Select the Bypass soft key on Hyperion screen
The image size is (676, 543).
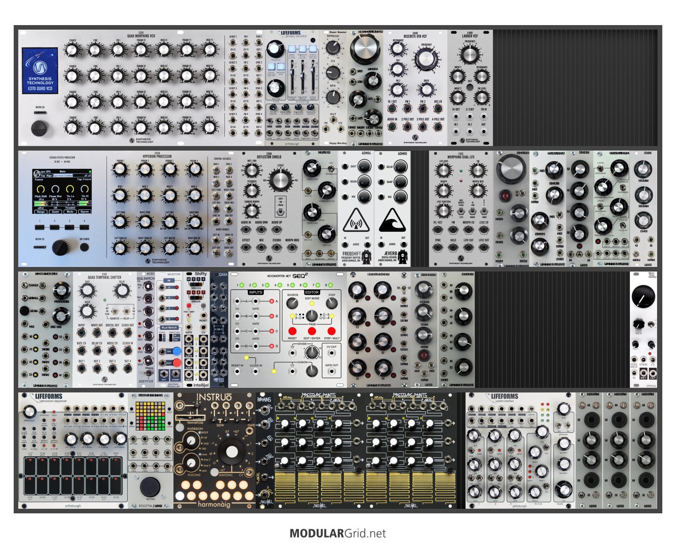pos(84,212)
